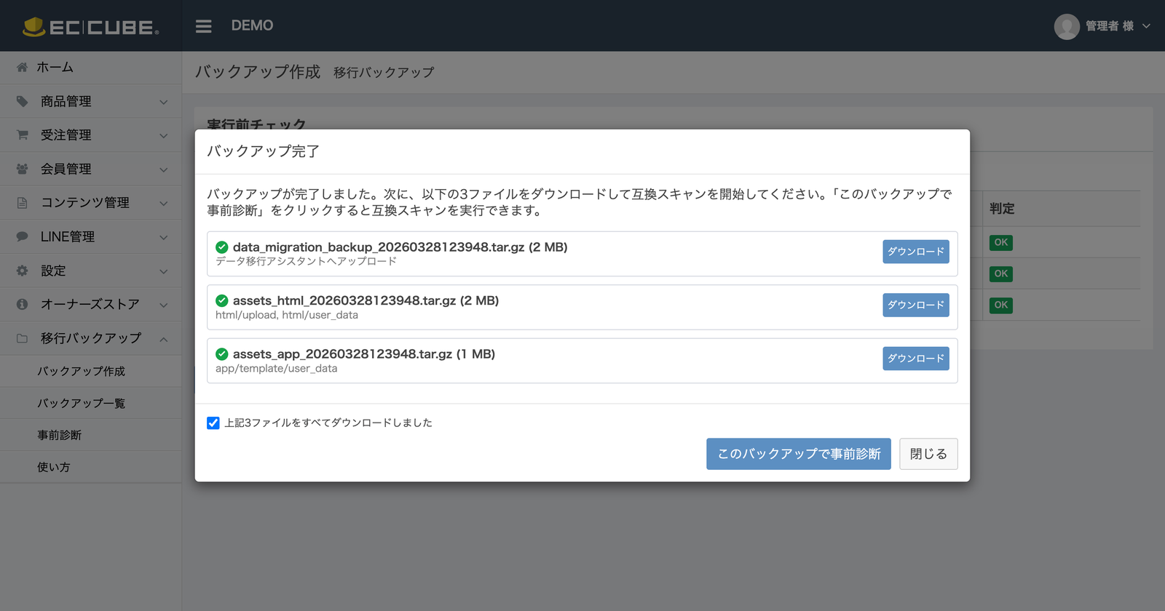
Task: Click the 判定 column header
Action: click(x=1002, y=209)
